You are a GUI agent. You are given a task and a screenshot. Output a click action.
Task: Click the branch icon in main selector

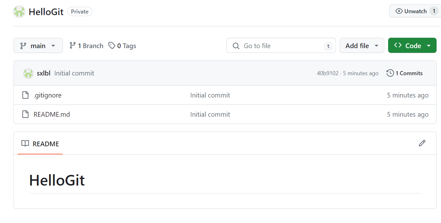click(x=23, y=46)
